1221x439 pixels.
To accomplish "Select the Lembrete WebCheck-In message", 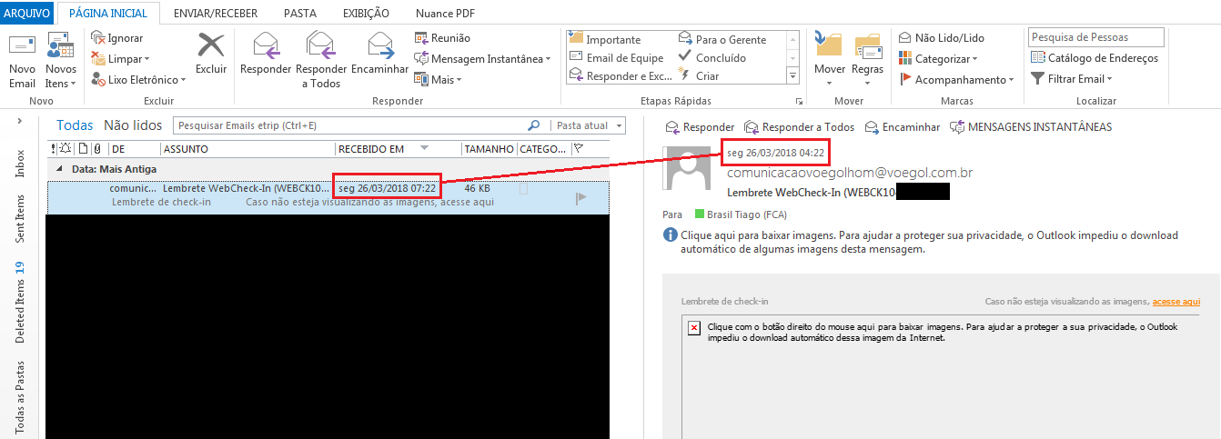I will point(328,196).
